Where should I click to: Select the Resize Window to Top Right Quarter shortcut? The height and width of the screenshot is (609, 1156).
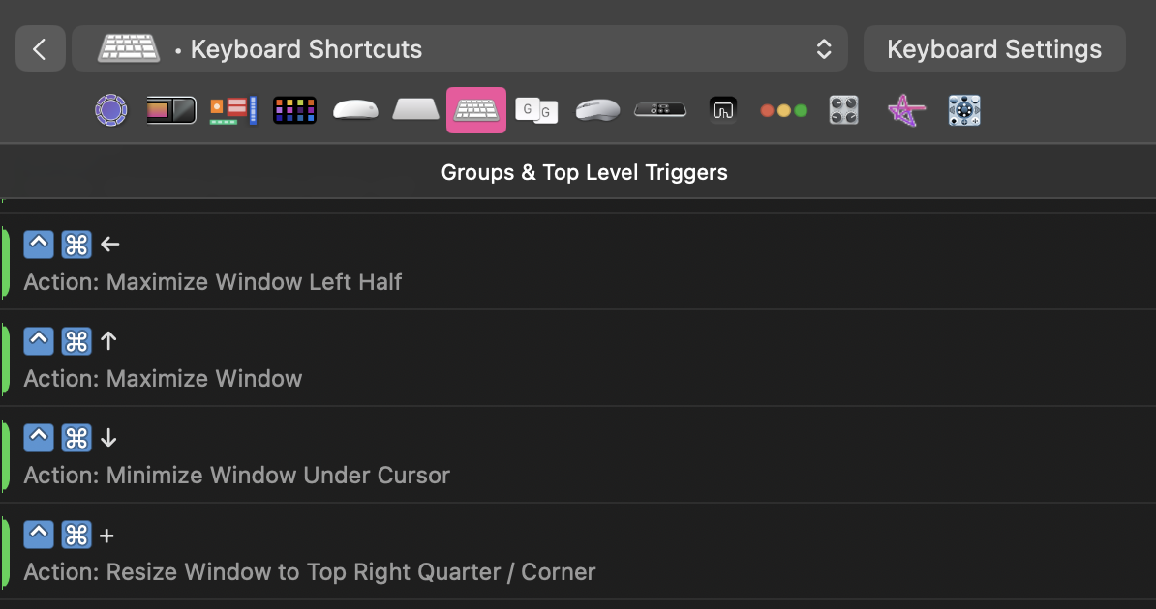coord(387,551)
